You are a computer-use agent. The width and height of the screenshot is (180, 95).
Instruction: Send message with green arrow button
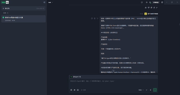coord(155,90)
